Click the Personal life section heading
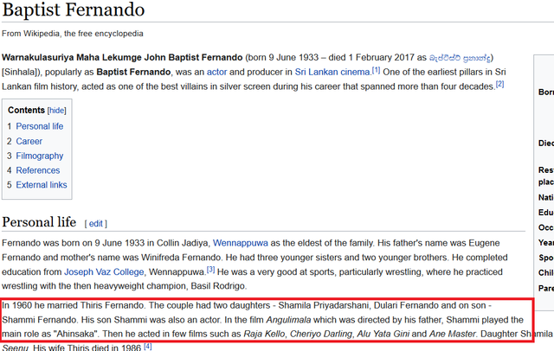 [x=39, y=222]
